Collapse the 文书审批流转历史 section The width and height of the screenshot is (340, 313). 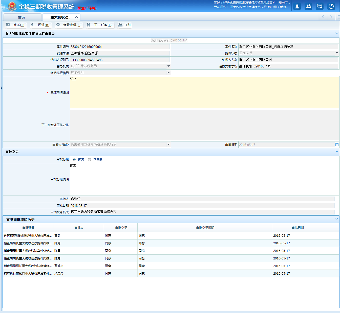[x=337, y=219]
